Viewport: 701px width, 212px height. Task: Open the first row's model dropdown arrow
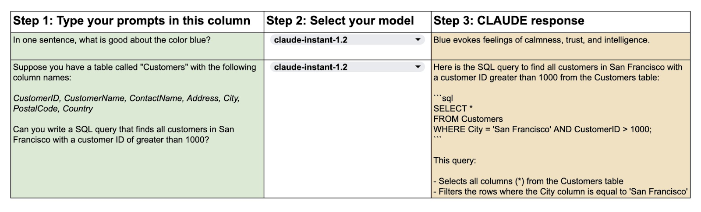418,40
